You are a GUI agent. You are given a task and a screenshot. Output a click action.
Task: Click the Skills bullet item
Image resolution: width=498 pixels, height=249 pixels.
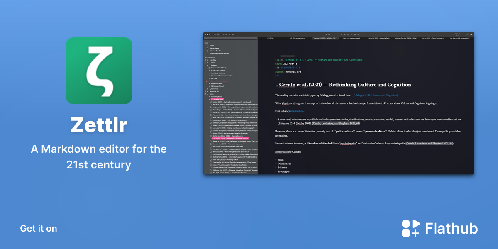point(281,160)
